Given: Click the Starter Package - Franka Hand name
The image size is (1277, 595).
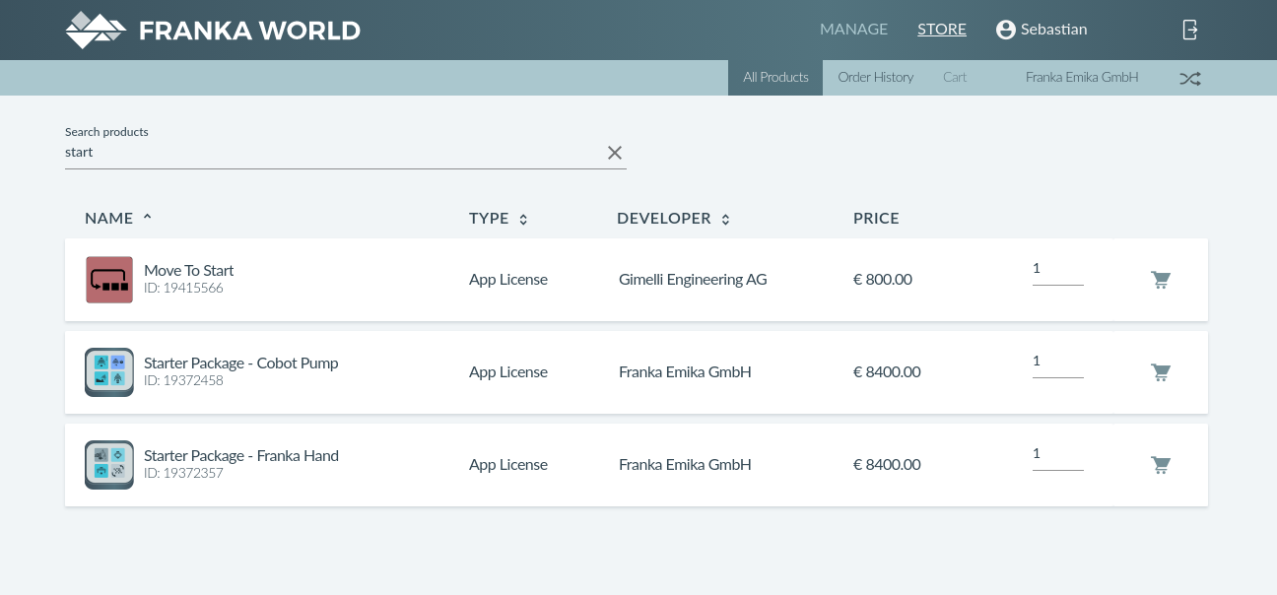Looking at the screenshot, I should point(241,456).
